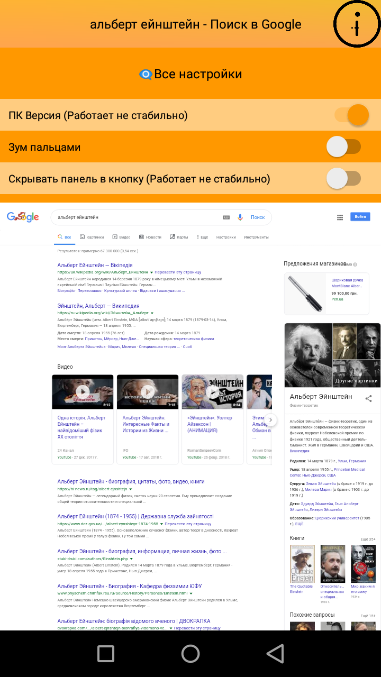381x677 pixels.
Task: Show more related queries via Ещё 15+
Action: (368, 616)
